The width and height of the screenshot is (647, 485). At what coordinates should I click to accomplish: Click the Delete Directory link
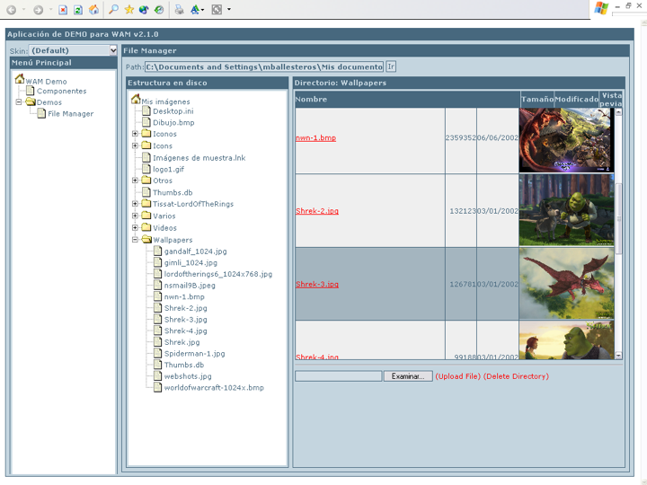516,376
